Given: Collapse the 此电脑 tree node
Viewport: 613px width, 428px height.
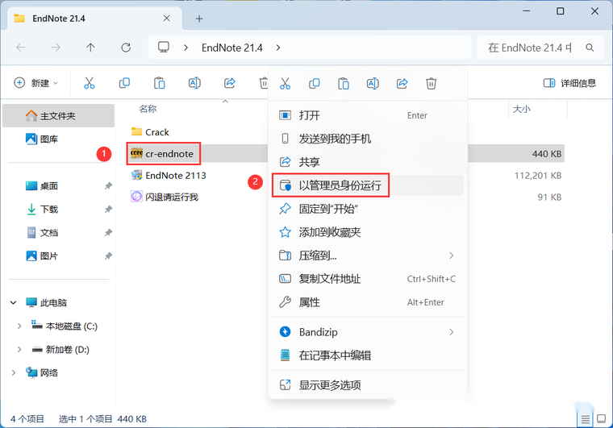Looking at the screenshot, I should (x=13, y=302).
